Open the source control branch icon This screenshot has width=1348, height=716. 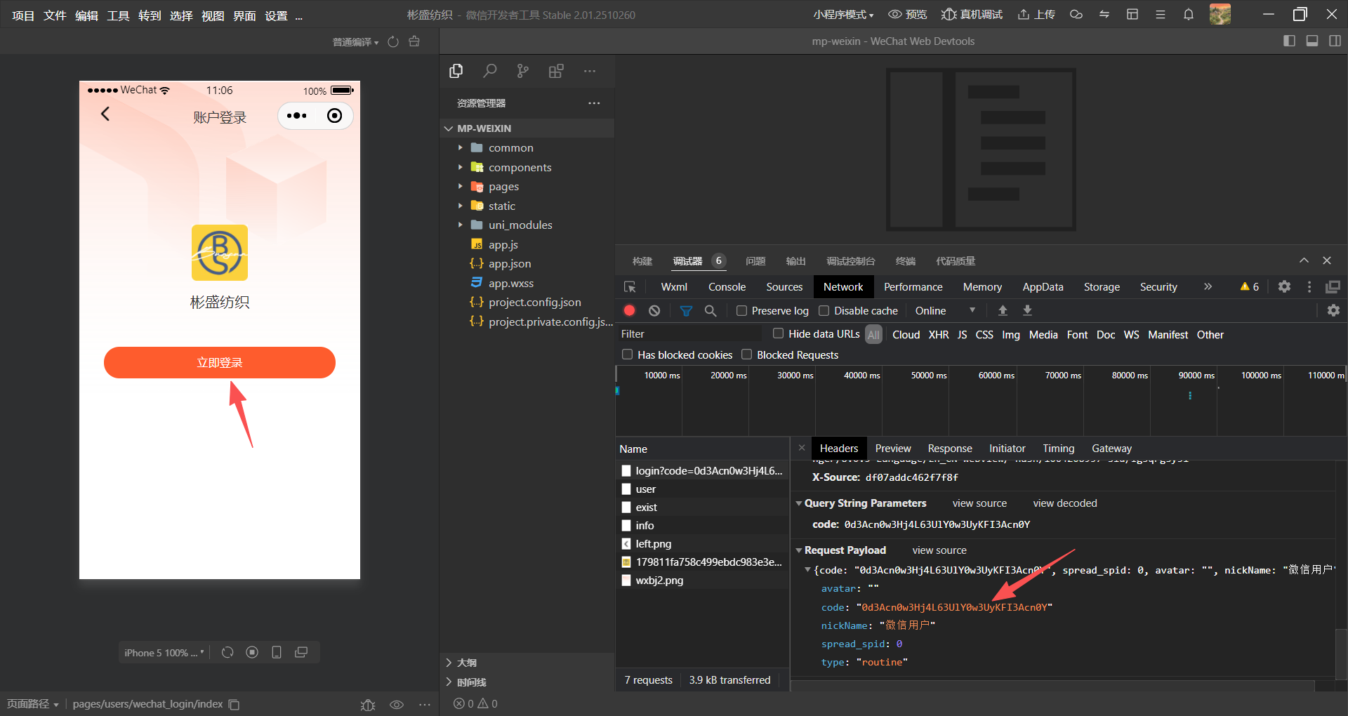pyautogui.click(x=522, y=71)
